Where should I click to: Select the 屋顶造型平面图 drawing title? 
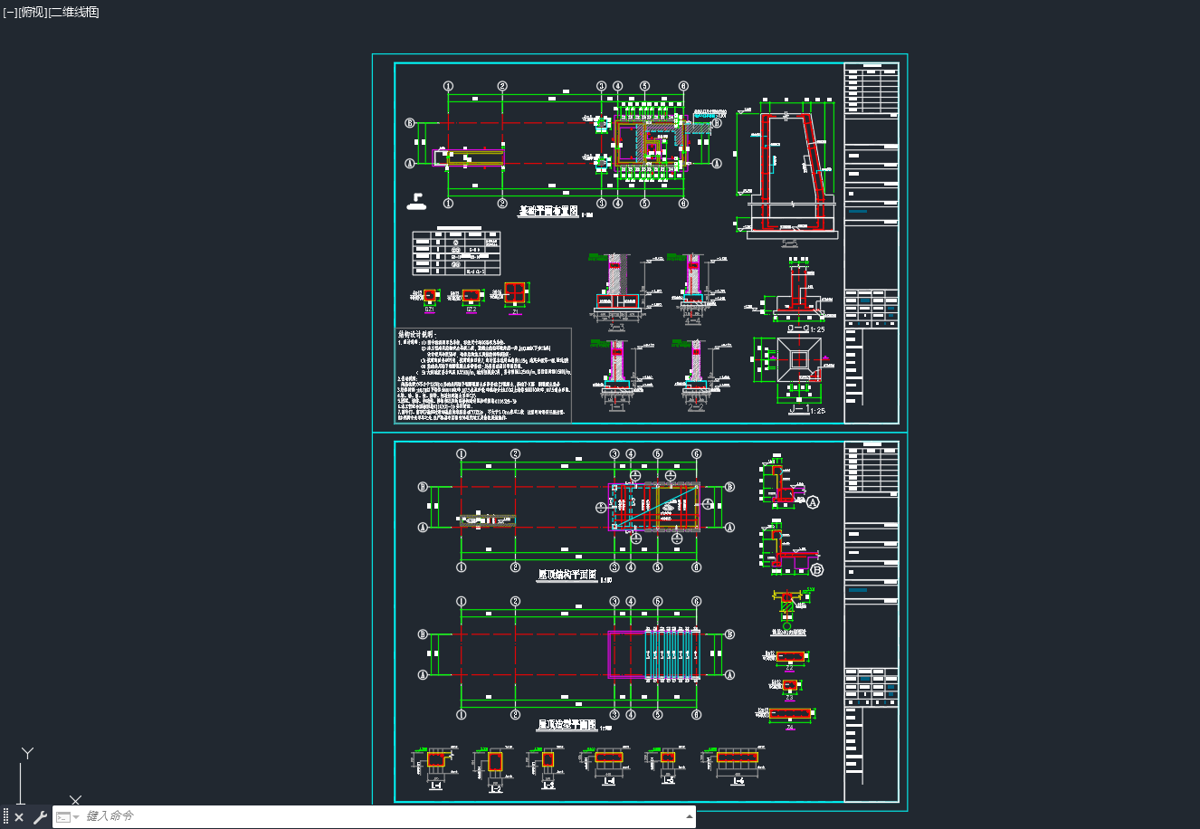pos(567,725)
